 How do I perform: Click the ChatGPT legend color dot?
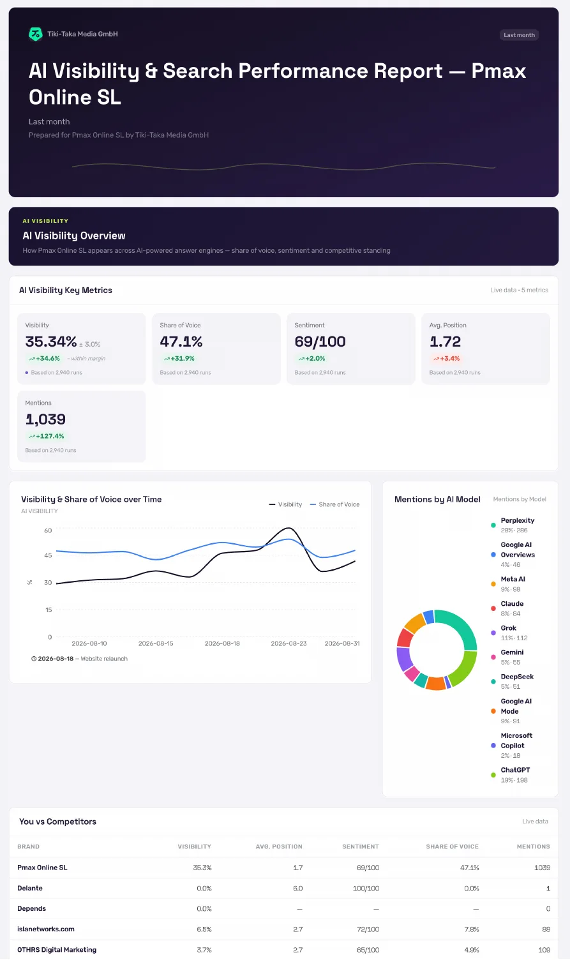(x=493, y=775)
